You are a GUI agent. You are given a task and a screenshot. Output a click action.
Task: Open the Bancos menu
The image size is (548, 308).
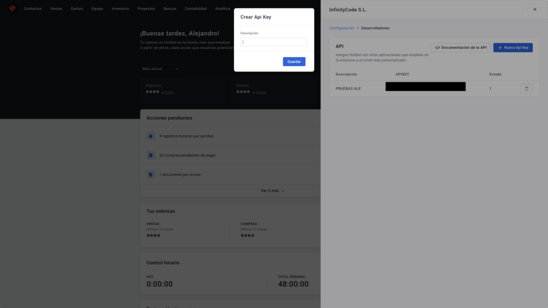pos(170,9)
